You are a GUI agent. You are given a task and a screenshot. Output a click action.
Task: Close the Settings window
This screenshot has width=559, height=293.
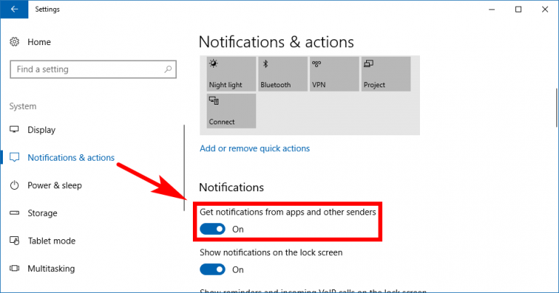coord(544,9)
